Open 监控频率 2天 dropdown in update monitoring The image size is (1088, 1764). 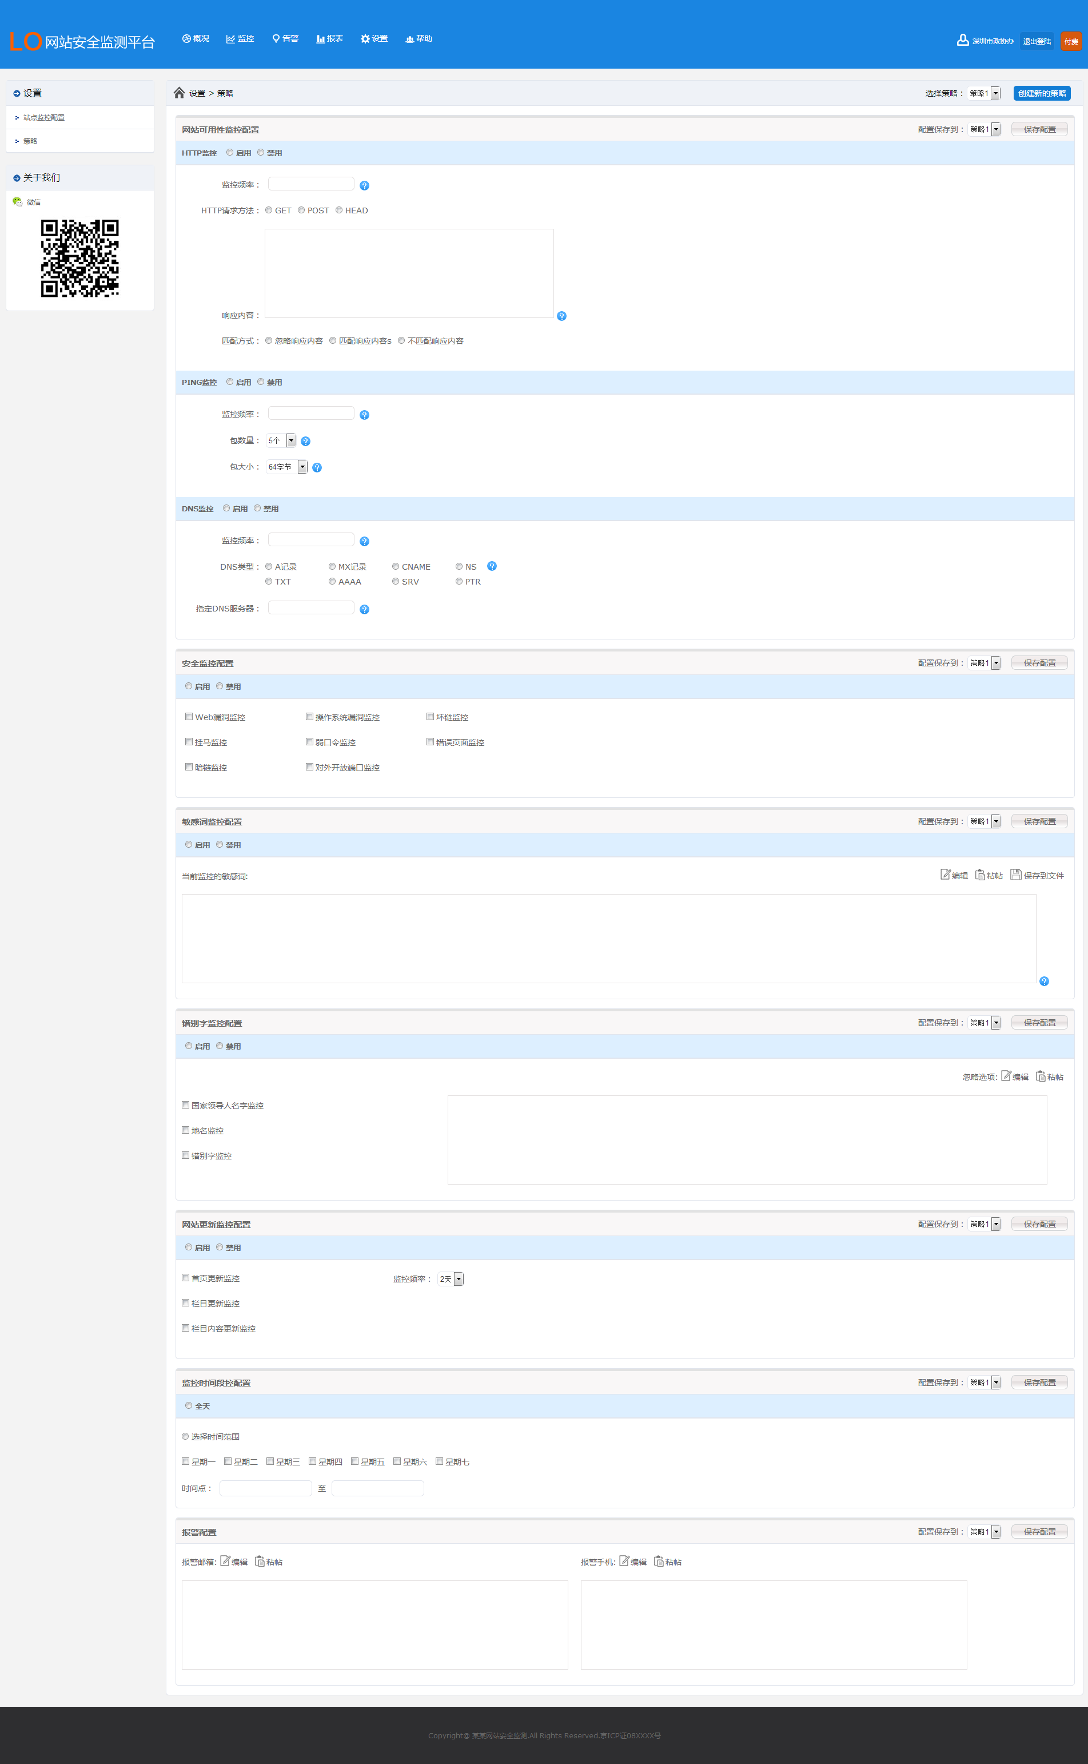pyautogui.click(x=451, y=1279)
